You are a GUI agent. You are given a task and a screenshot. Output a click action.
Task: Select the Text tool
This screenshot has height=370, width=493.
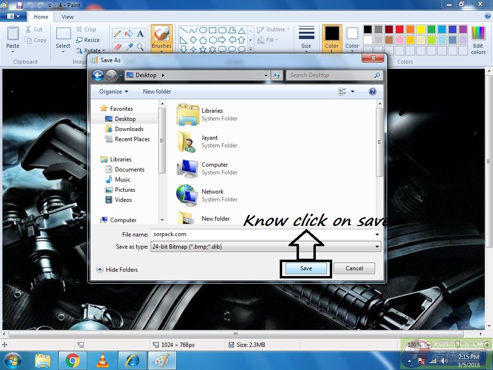pos(140,33)
